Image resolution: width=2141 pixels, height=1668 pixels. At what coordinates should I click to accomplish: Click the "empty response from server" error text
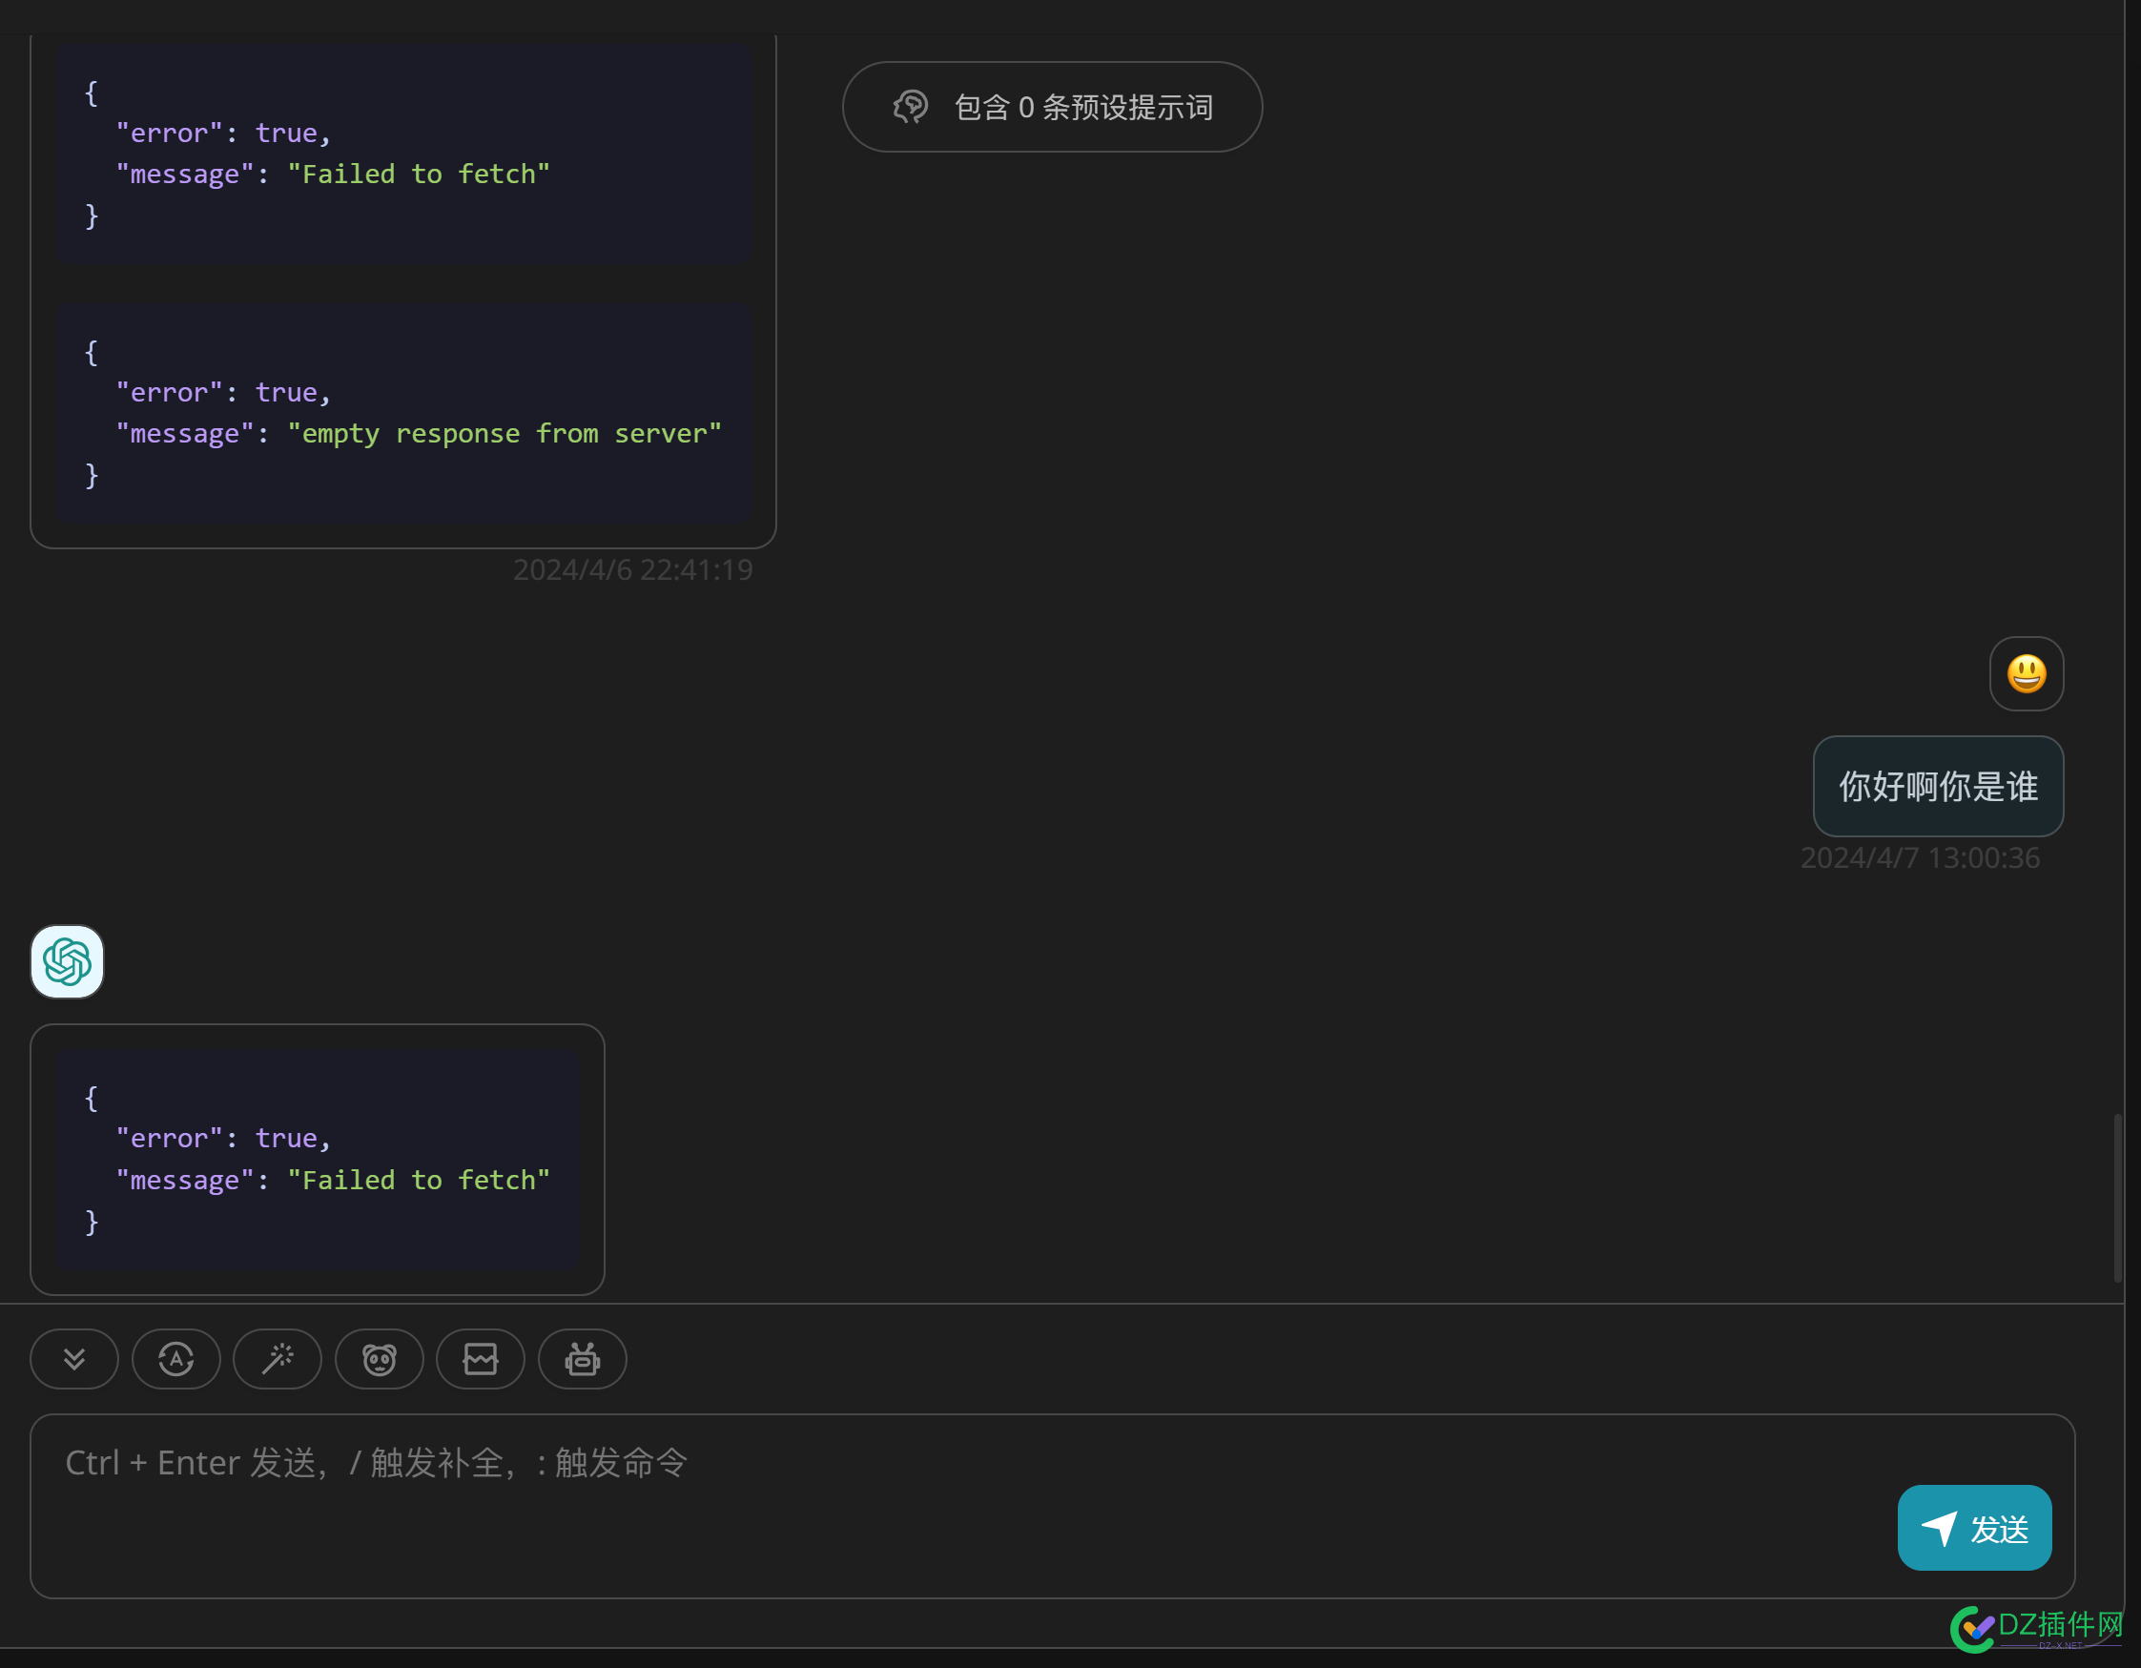click(504, 433)
